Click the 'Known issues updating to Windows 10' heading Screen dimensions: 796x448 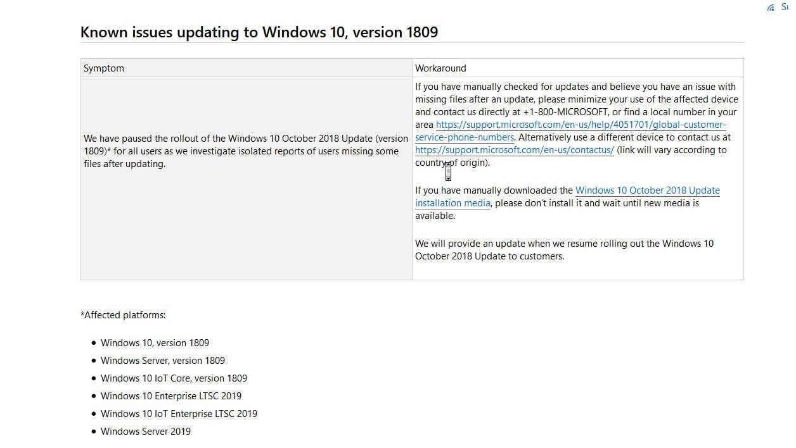coord(259,32)
